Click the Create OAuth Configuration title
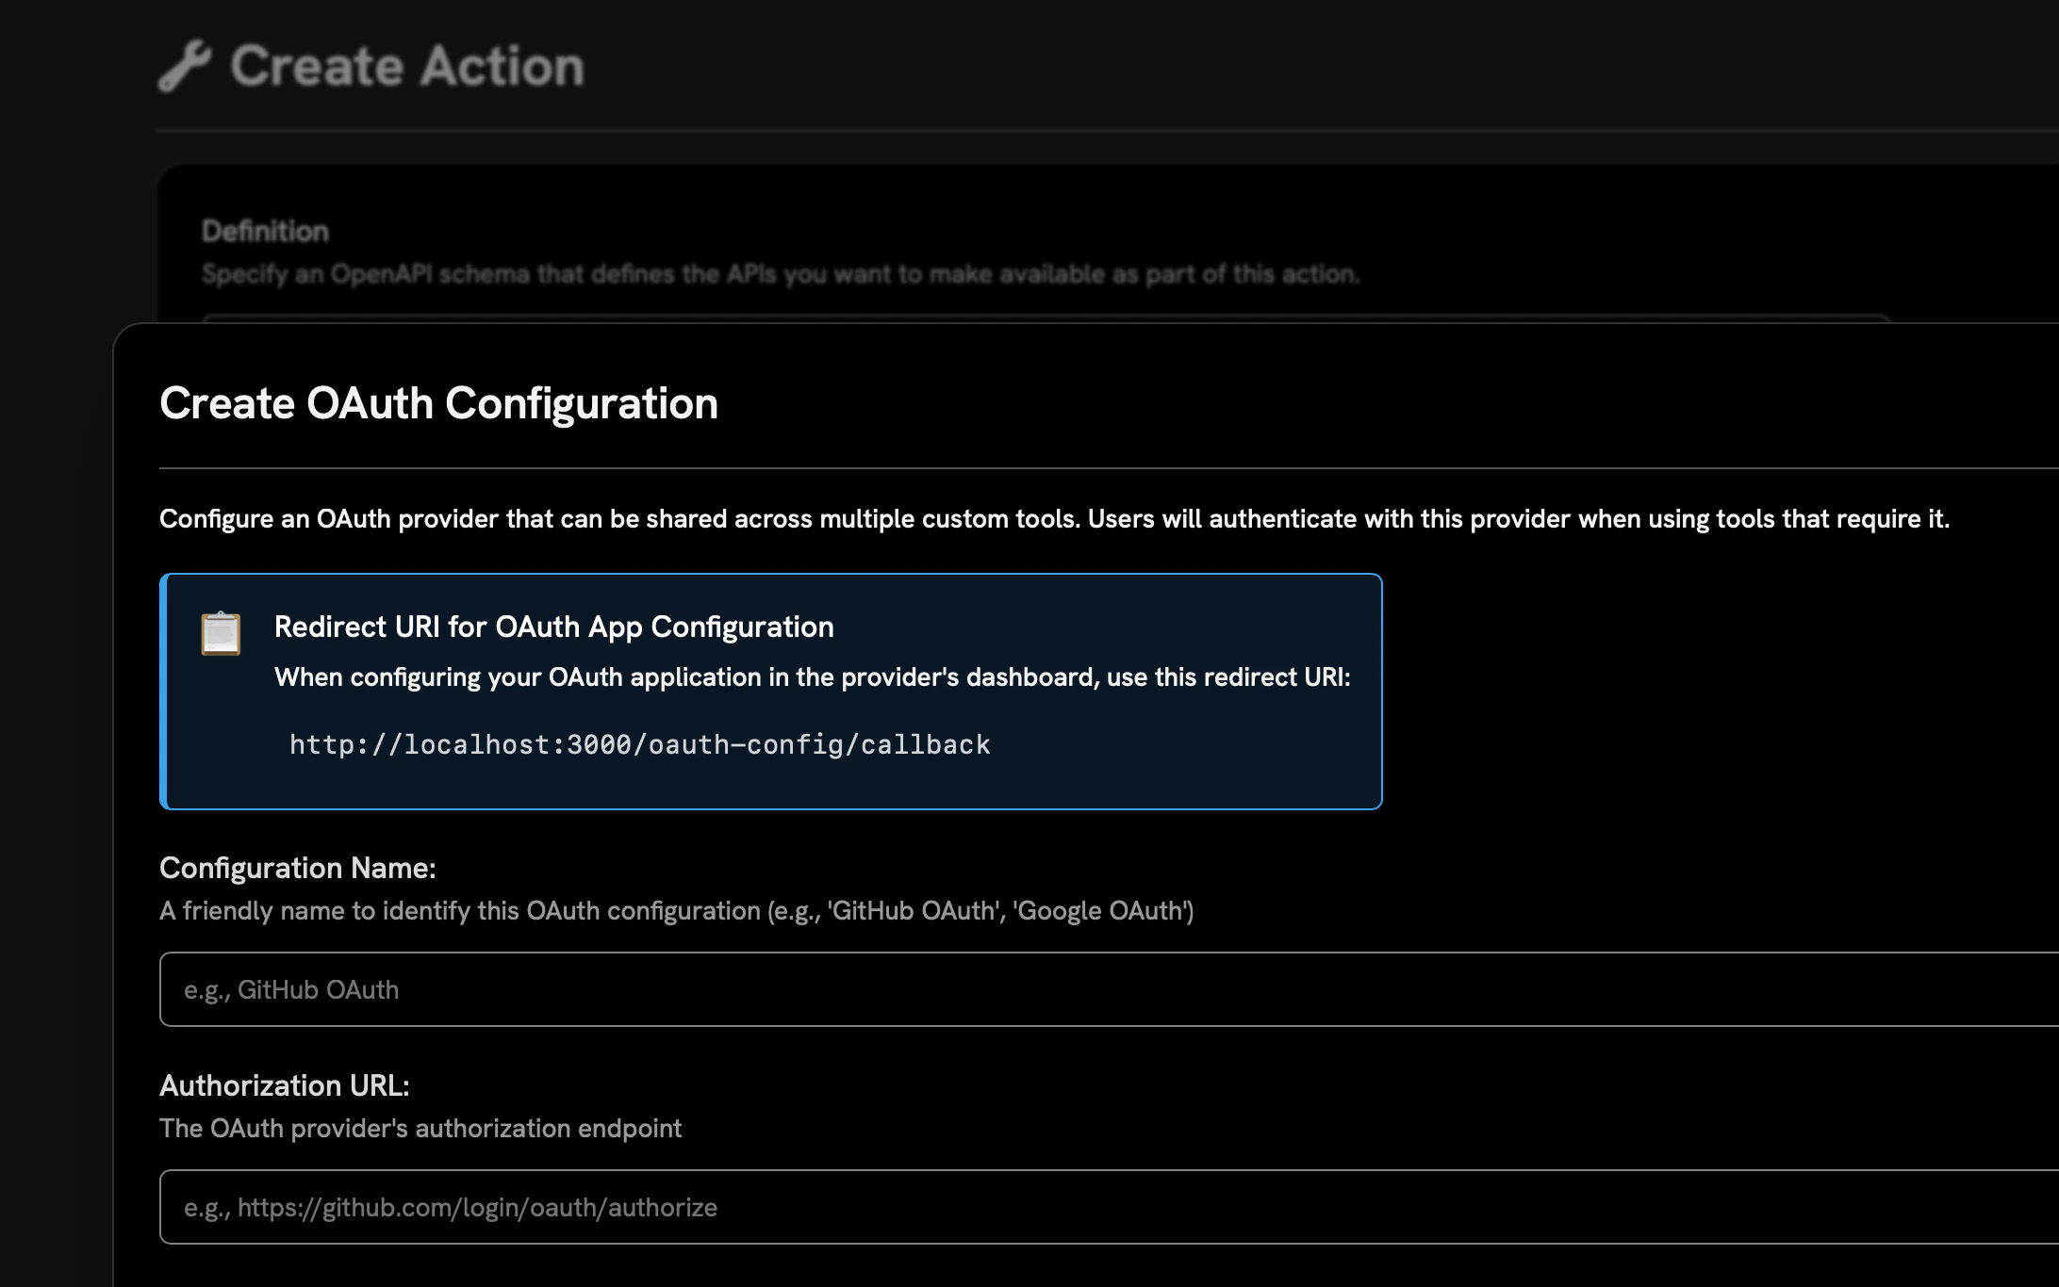The image size is (2059, 1287). (x=438, y=403)
